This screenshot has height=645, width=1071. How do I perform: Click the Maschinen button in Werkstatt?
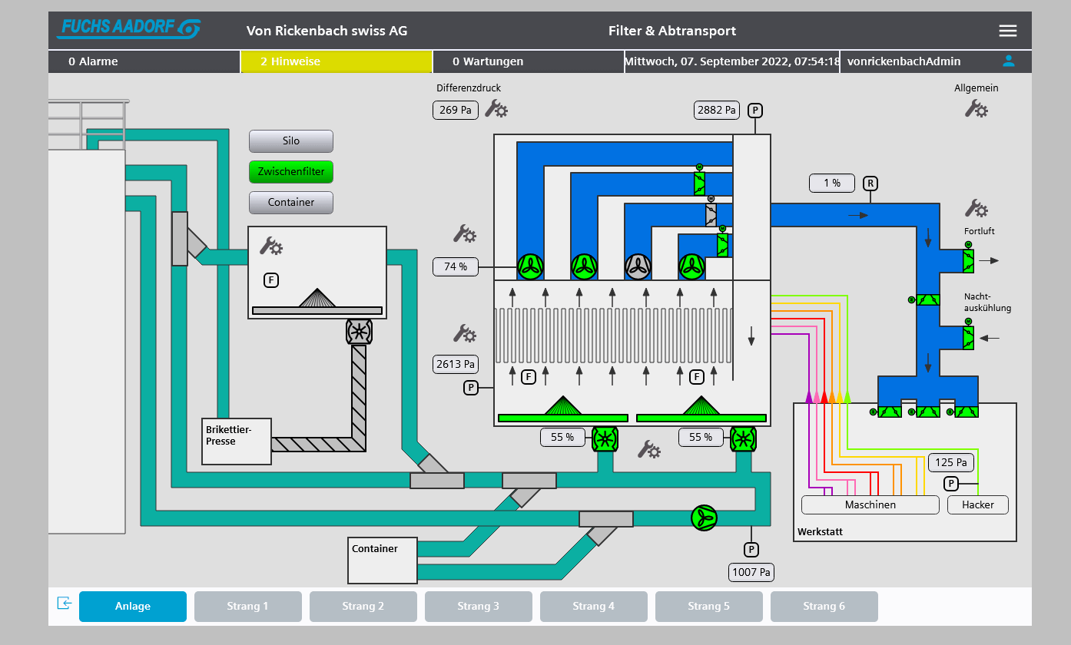[870, 504]
